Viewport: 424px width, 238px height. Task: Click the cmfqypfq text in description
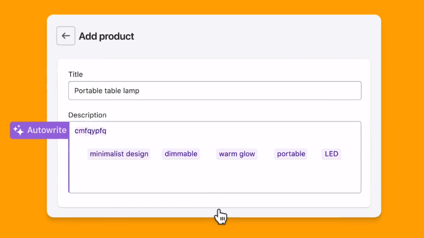(90, 131)
